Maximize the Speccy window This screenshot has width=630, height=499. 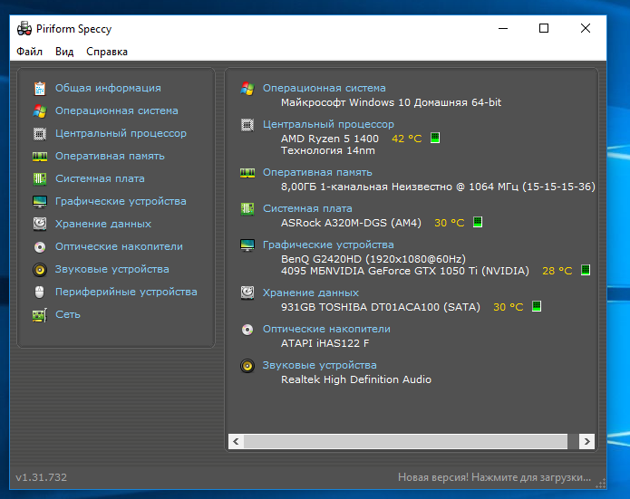click(x=544, y=28)
